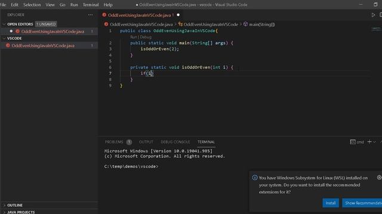
Task: Click the 1 UNSAVED badge
Action: click(x=46, y=24)
